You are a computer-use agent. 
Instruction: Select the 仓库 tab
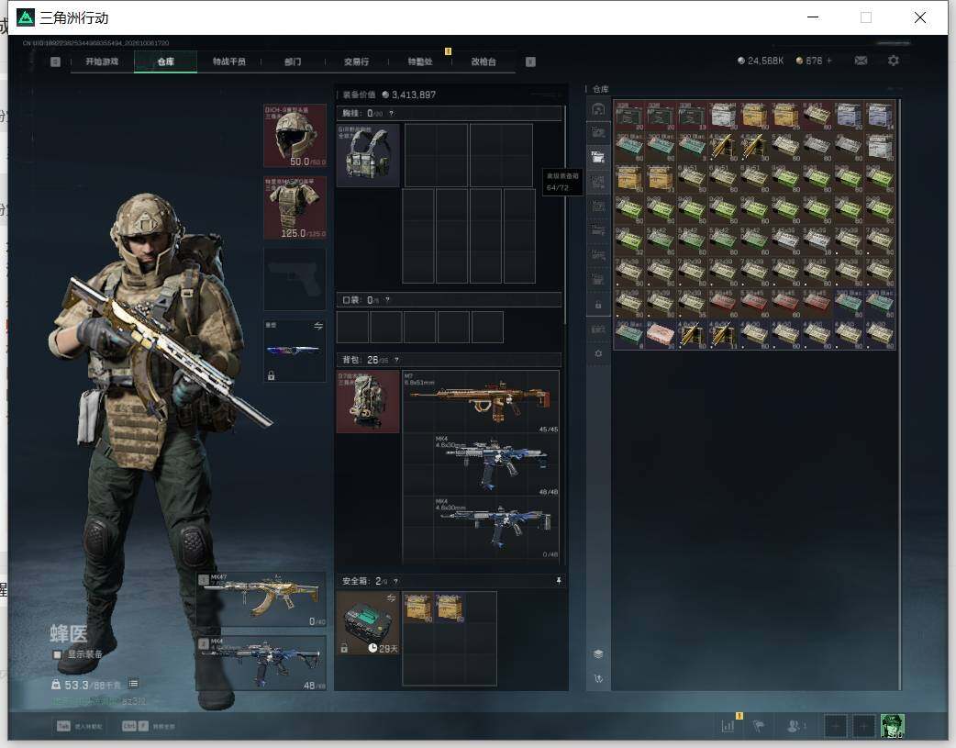pos(165,61)
